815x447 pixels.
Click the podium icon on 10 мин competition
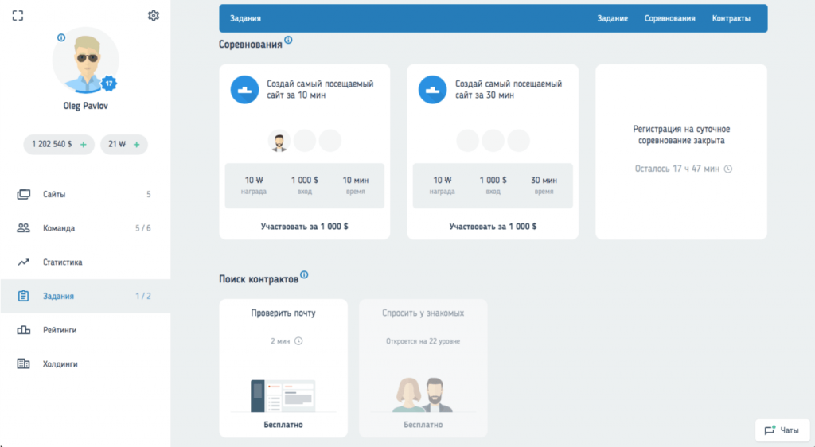click(245, 89)
